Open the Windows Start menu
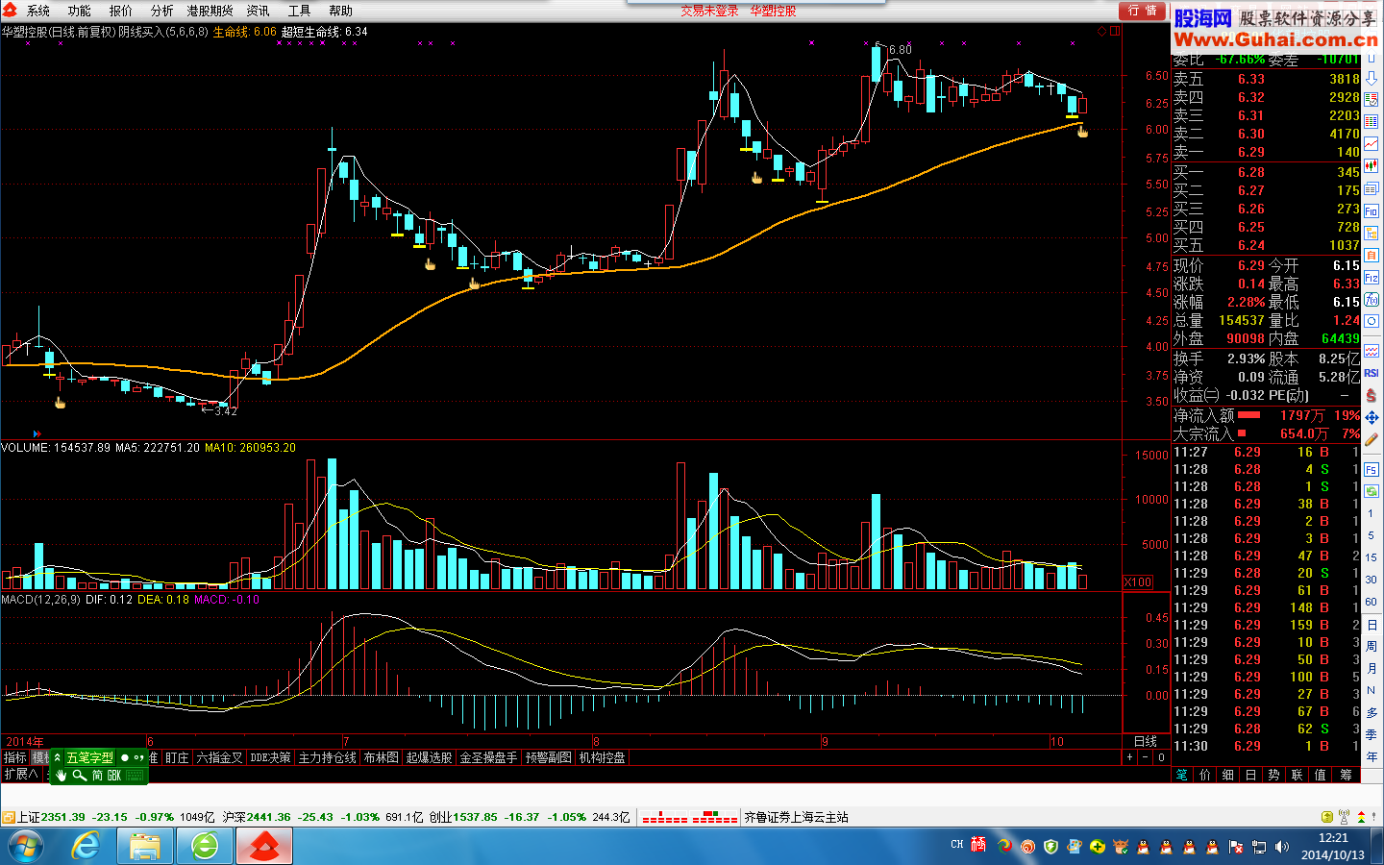Viewport: 1384px width, 865px height. pyautogui.click(x=26, y=847)
